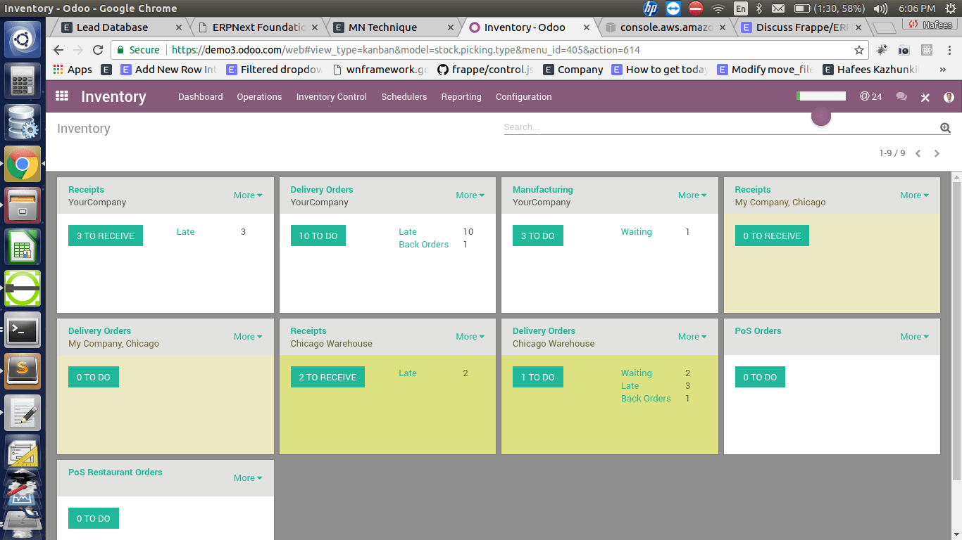The height and width of the screenshot is (540, 962).
Task: Expand More on PoS Restaurant Orders card
Action: point(248,478)
